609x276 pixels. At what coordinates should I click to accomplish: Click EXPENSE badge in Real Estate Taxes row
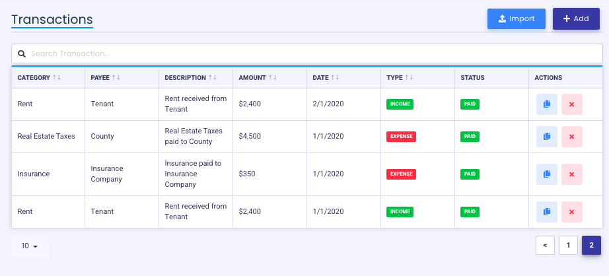click(x=401, y=136)
